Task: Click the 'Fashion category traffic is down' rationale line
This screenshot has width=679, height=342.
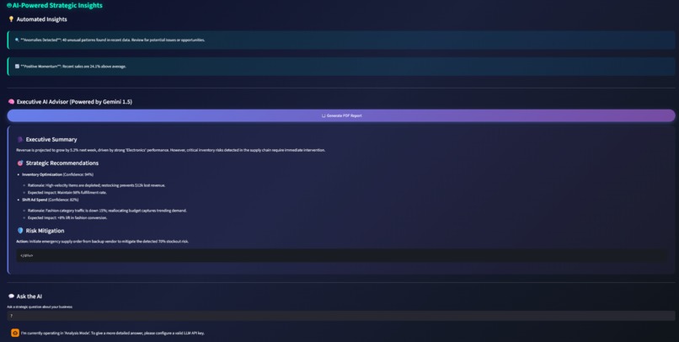Action: (107, 211)
